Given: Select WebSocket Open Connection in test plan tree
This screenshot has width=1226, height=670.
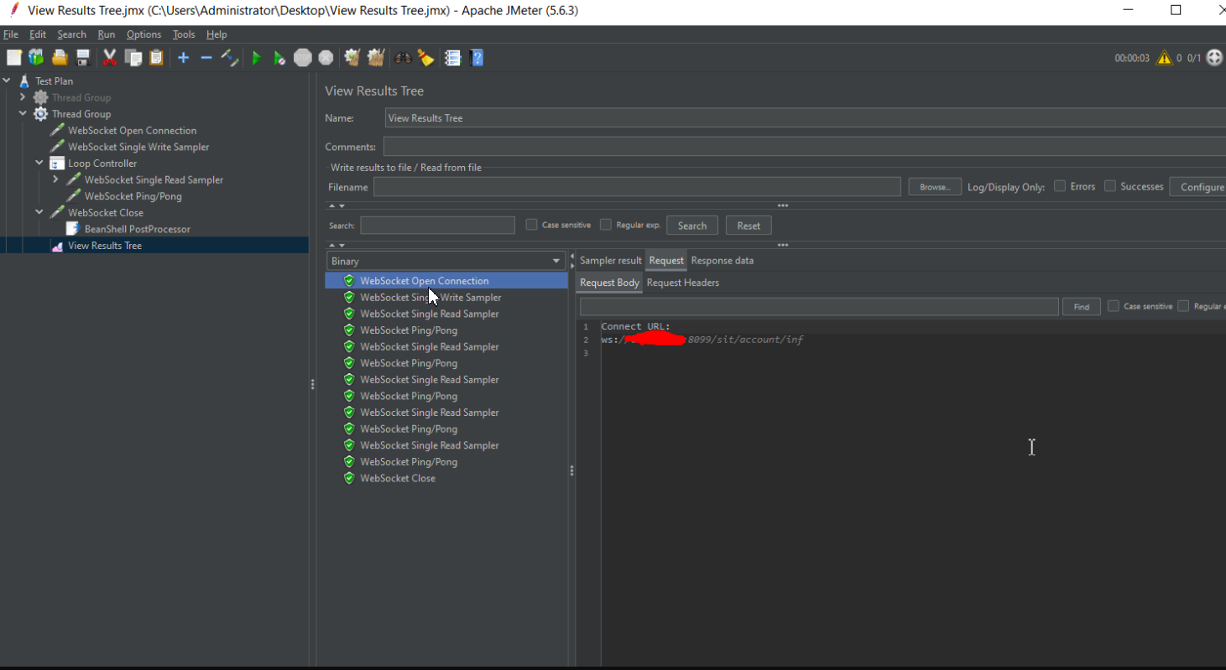Looking at the screenshot, I should pyautogui.click(x=132, y=131).
